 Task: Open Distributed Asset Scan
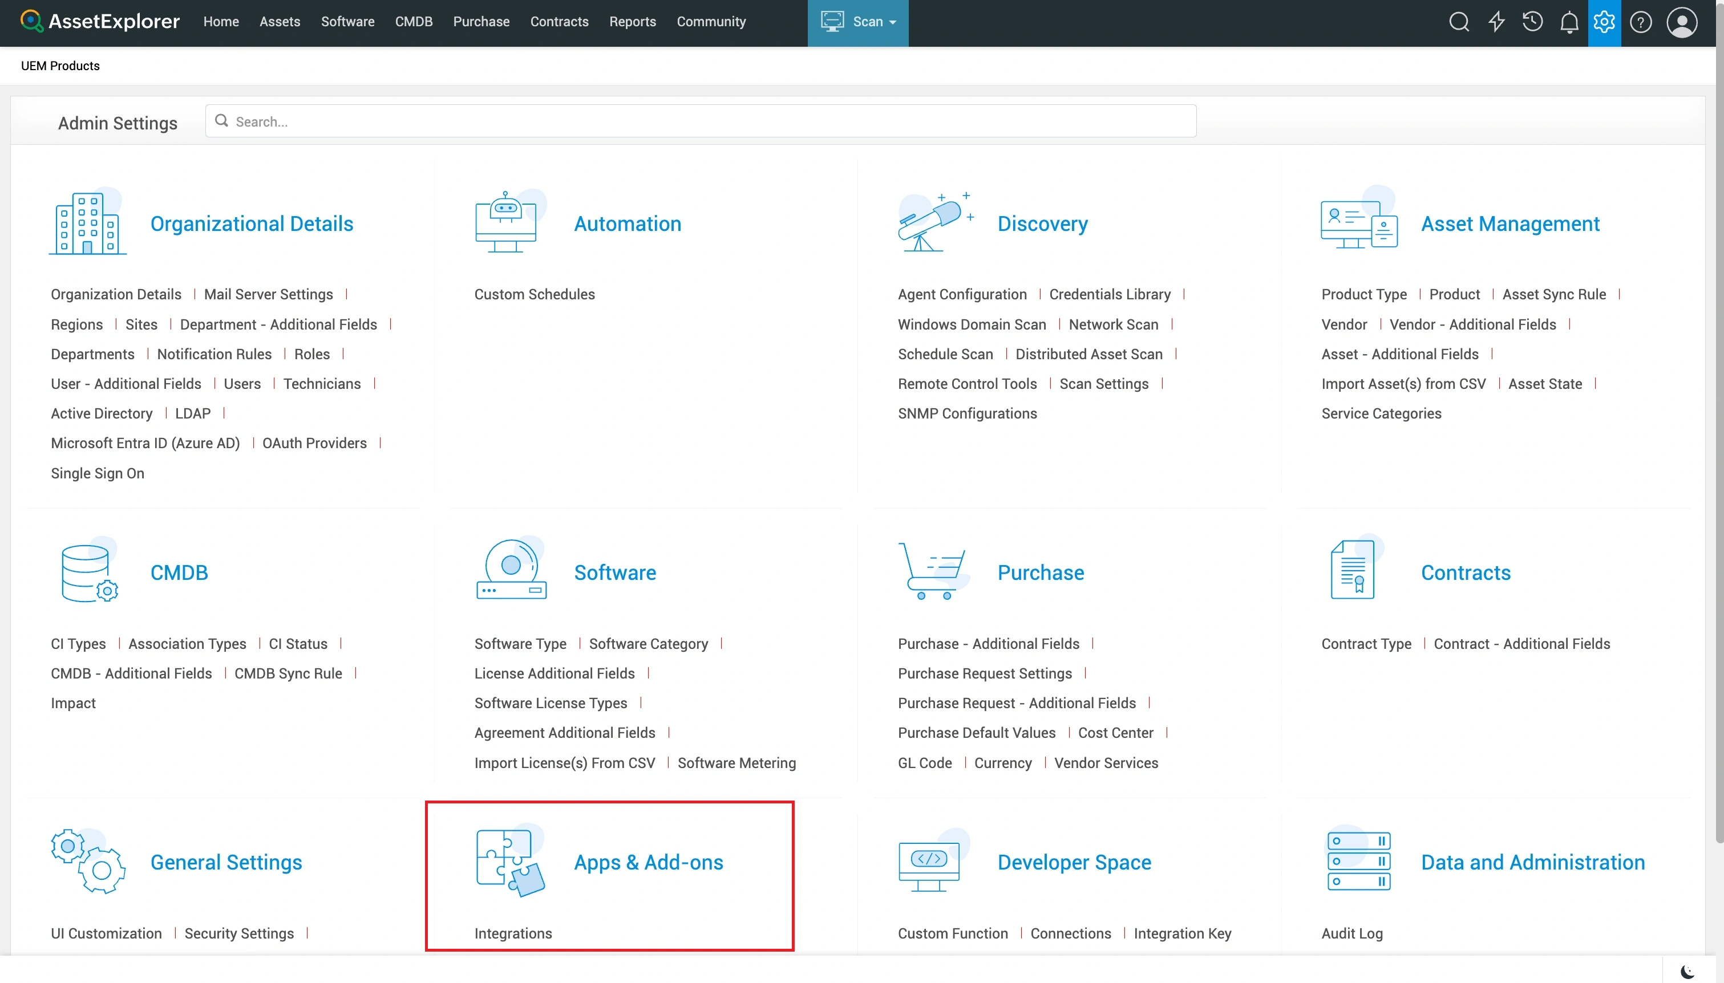(1088, 354)
